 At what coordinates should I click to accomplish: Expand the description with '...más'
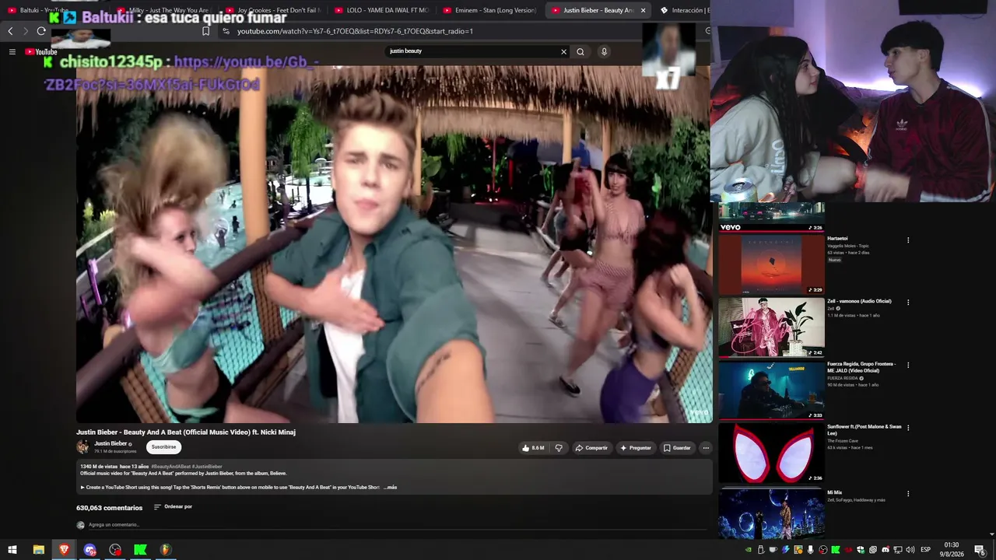tap(390, 488)
